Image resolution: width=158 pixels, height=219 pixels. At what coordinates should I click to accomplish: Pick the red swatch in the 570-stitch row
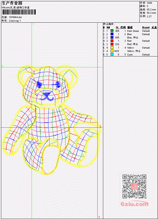112,44
